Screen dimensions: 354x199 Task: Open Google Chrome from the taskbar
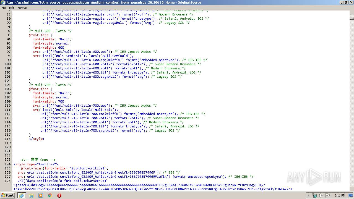(50, 195)
